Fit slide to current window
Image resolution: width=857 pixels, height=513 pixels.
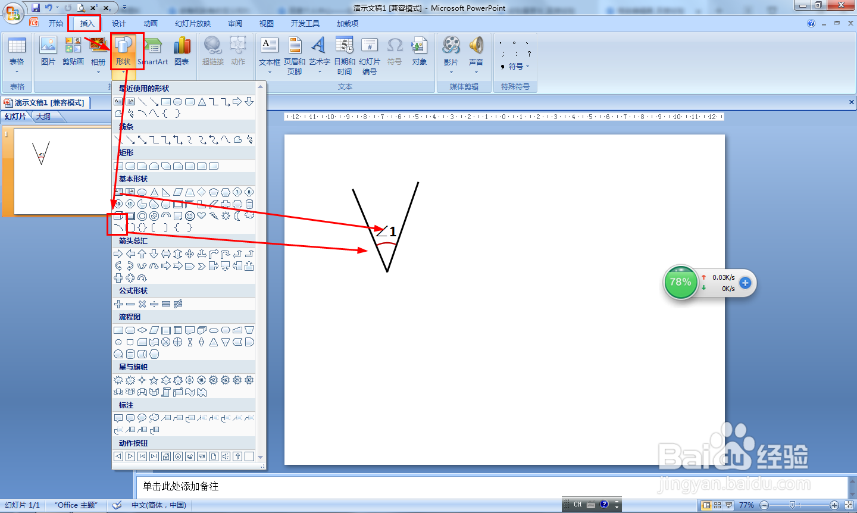849,505
